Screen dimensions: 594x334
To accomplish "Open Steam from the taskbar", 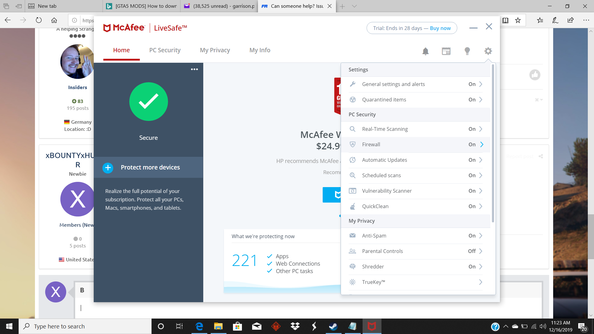I will (333, 326).
